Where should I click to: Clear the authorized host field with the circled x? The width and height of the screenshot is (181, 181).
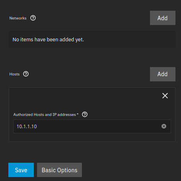[164, 126]
